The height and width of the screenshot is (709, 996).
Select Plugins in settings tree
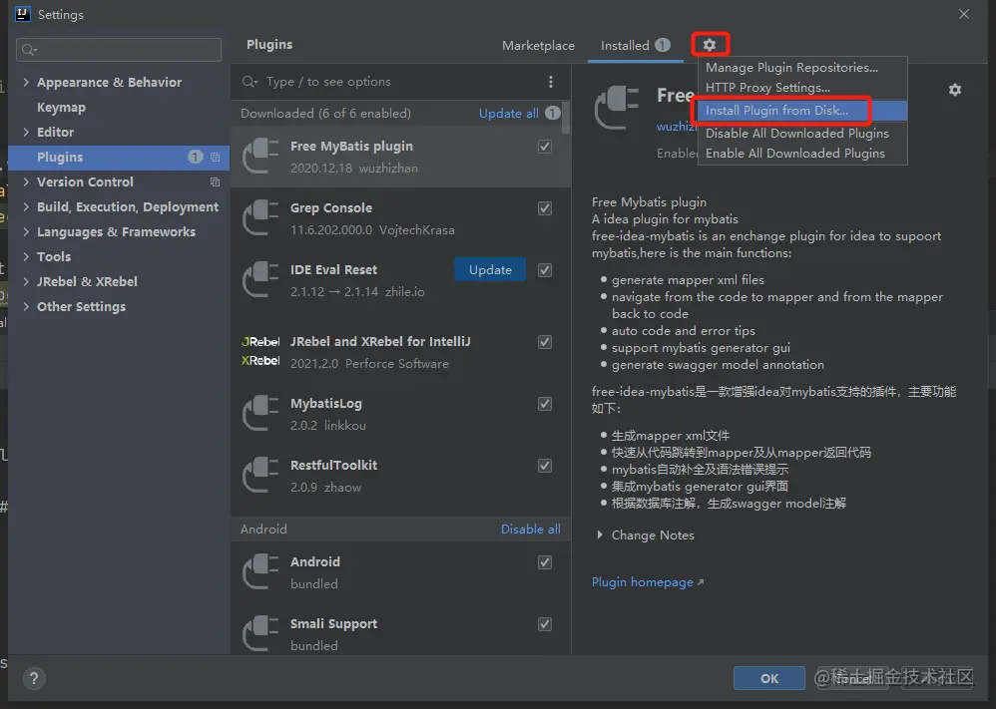coord(119,157)
